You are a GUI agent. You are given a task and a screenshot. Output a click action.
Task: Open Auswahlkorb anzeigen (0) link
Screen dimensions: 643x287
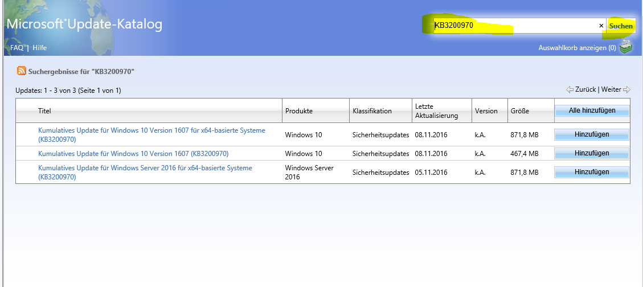click(577, 48)
